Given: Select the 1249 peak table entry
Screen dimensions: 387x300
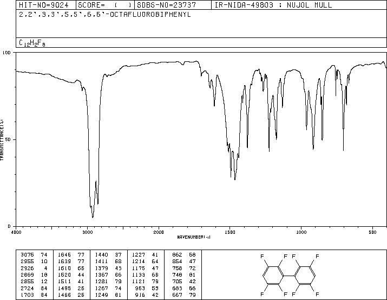Looking at the screenshot, I should [108, 295].
